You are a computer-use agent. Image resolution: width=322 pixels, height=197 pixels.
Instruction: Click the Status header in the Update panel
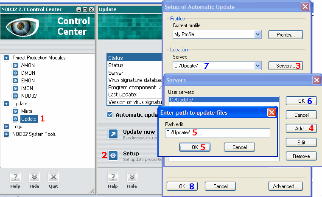pyautogui.click(x=135, y=58)
